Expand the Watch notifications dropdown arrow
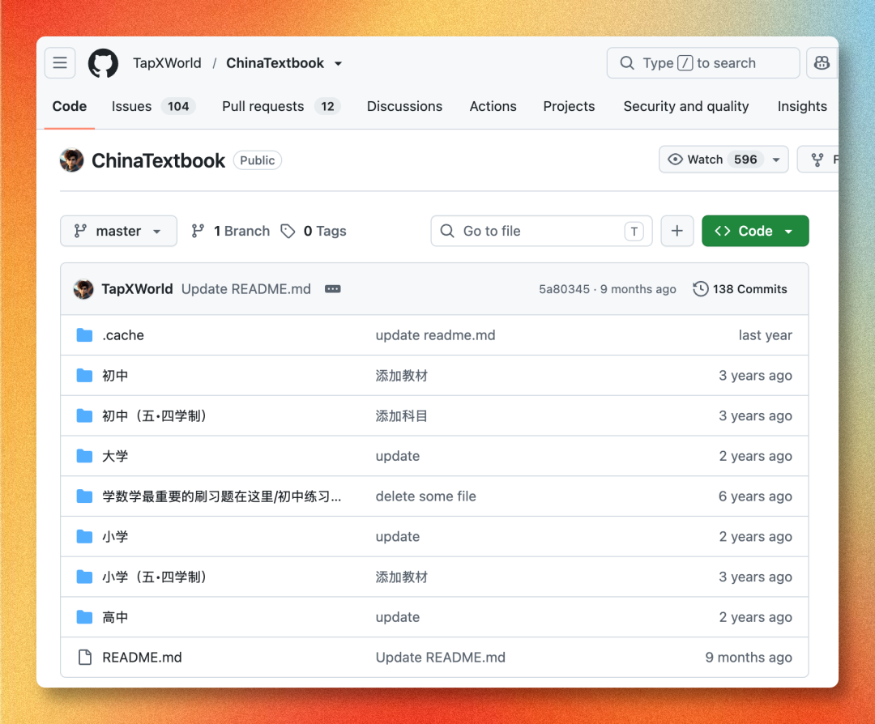Image resolution: width=875 pixels, height=724 pixels. pos(776,160)
